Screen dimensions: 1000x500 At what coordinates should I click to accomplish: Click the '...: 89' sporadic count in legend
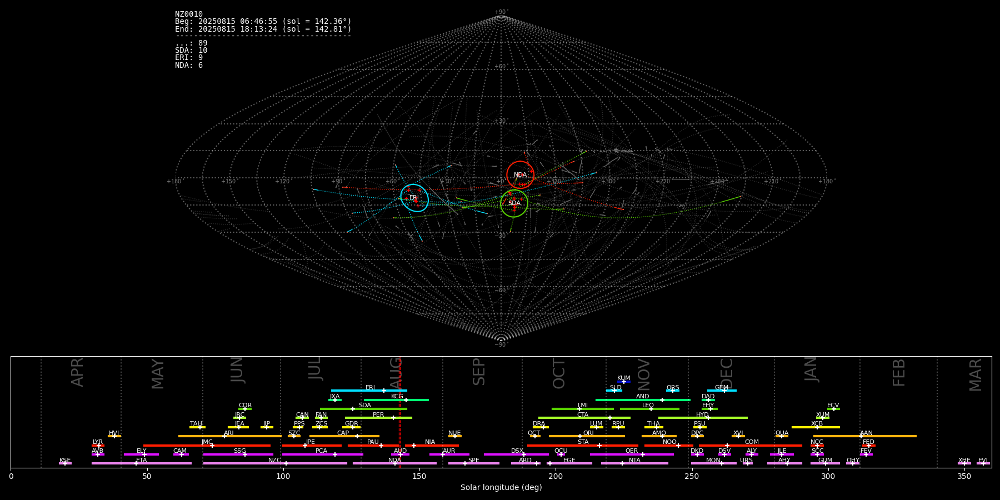(x=191, y=43)
